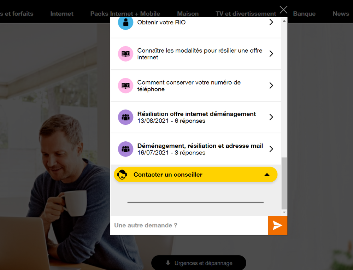The width and height of the screenshot is (353, 270).
Task: Focus the Une autre demande ? input field
Action: point(189,225)
